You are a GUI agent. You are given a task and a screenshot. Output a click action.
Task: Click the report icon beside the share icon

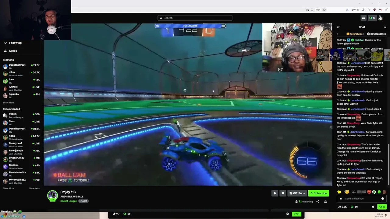325,201
